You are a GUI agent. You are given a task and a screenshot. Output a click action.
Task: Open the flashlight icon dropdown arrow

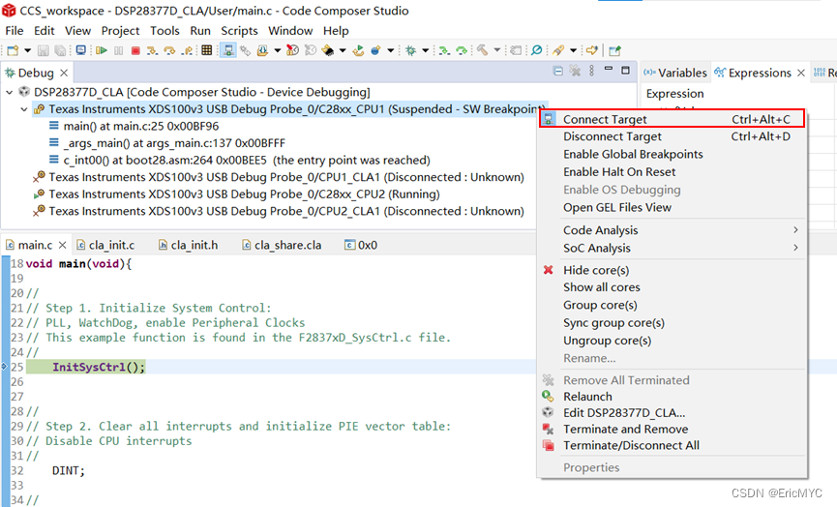[573, 50]
